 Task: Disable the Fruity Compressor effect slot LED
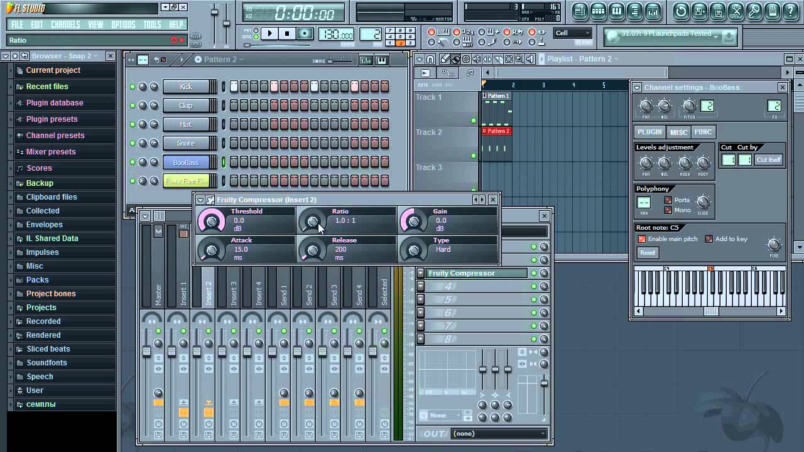click(x=534, y=273)
